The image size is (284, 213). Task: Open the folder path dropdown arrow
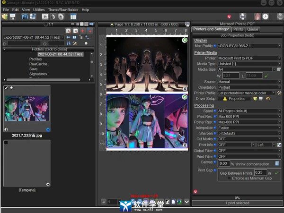[62, 37]
